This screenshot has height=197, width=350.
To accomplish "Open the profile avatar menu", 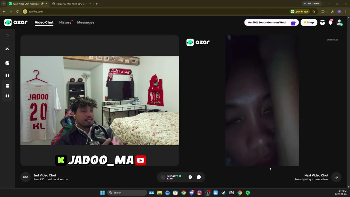I will [339, 22].
